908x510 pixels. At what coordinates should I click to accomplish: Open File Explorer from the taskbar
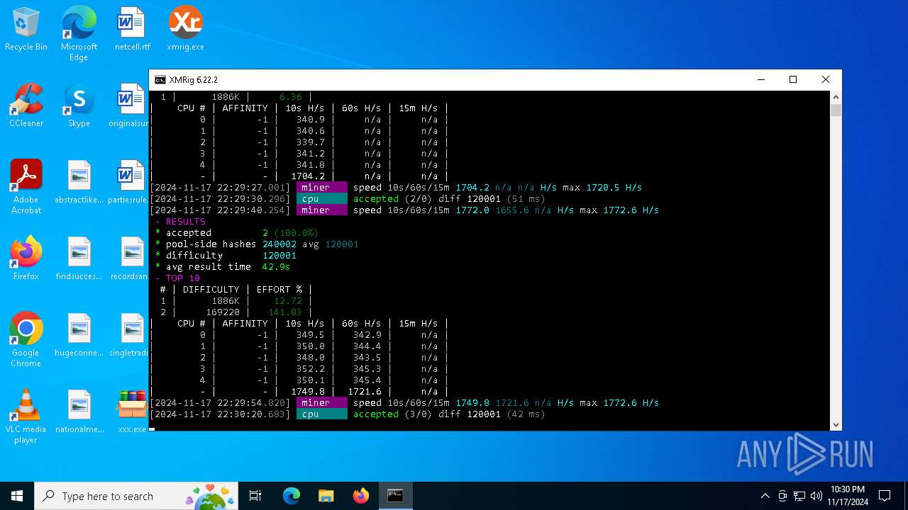click(326, 496)
